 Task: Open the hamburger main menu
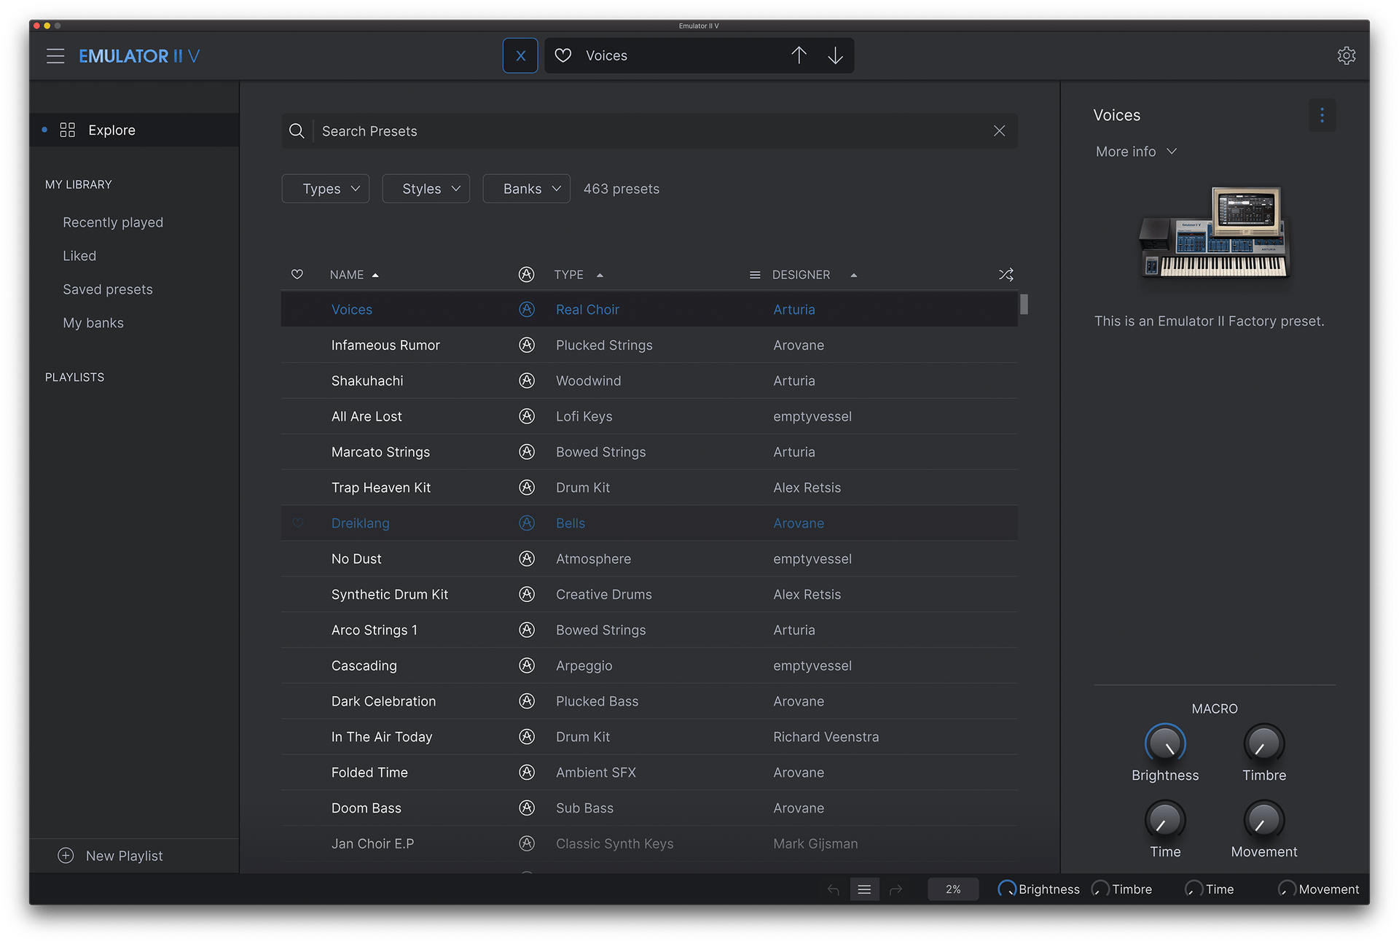(x=55, y=56)
